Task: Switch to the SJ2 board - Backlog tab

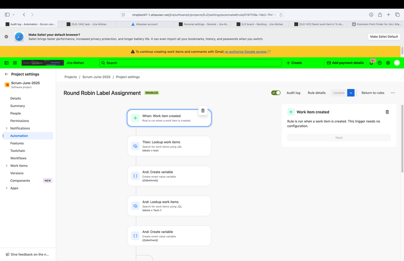Action: [260, 24]
